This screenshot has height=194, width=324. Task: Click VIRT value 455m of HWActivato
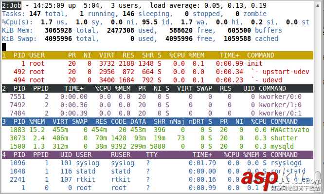coord(60,130)
